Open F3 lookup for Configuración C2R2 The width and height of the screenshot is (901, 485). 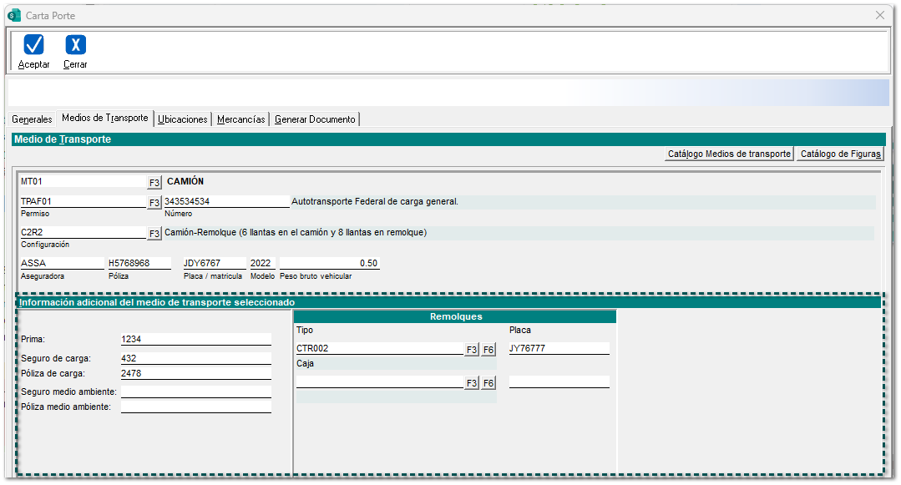154,233
